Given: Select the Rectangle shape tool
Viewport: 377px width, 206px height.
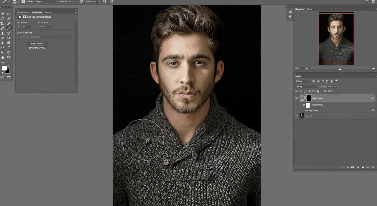Looking at the screenshot, I should [x=9, y=52].
